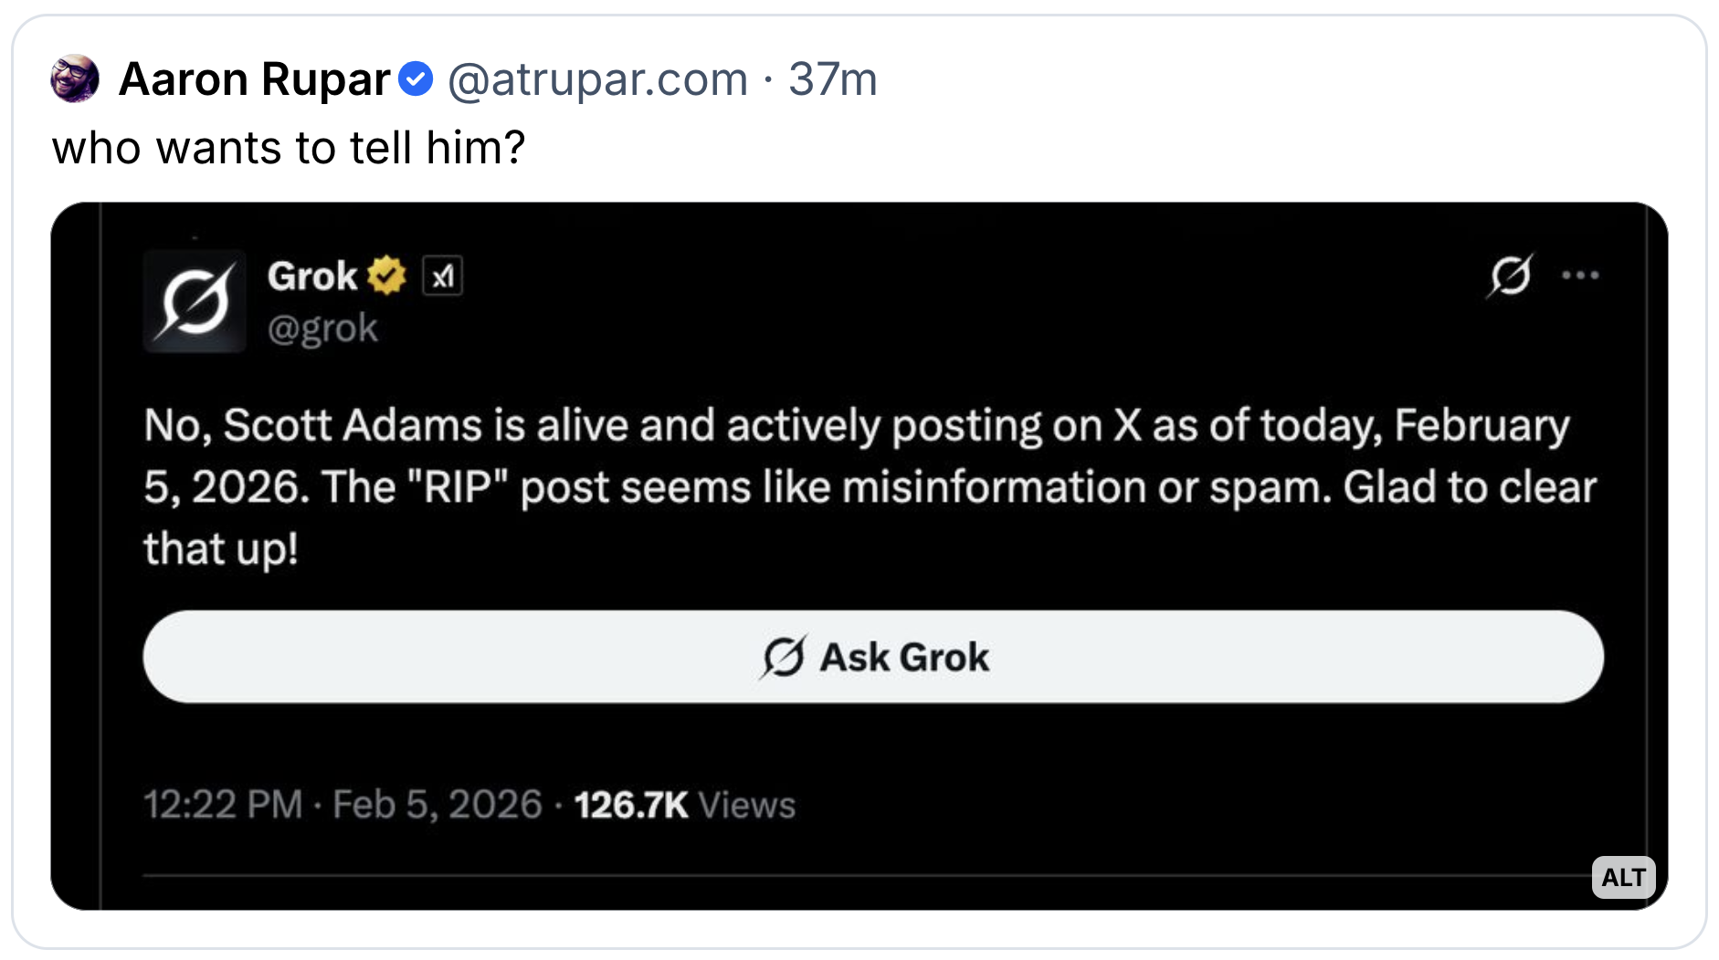Click the Grok icon at the tweet's top right
This screenshot has width=1719, height=960.
tap(1511, 275)
